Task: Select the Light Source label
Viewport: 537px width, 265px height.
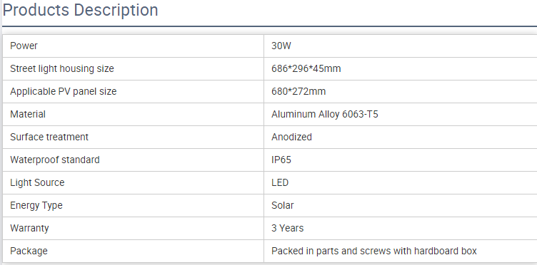Action: pyautogui.click(x=37, y=182)
